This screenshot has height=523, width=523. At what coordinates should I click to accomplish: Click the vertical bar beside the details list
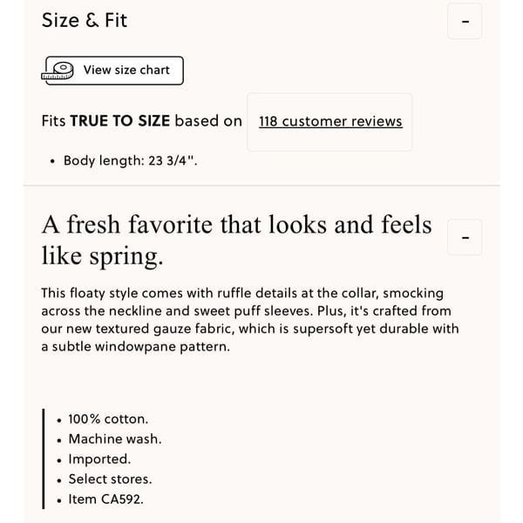click(x=44, y=459)
